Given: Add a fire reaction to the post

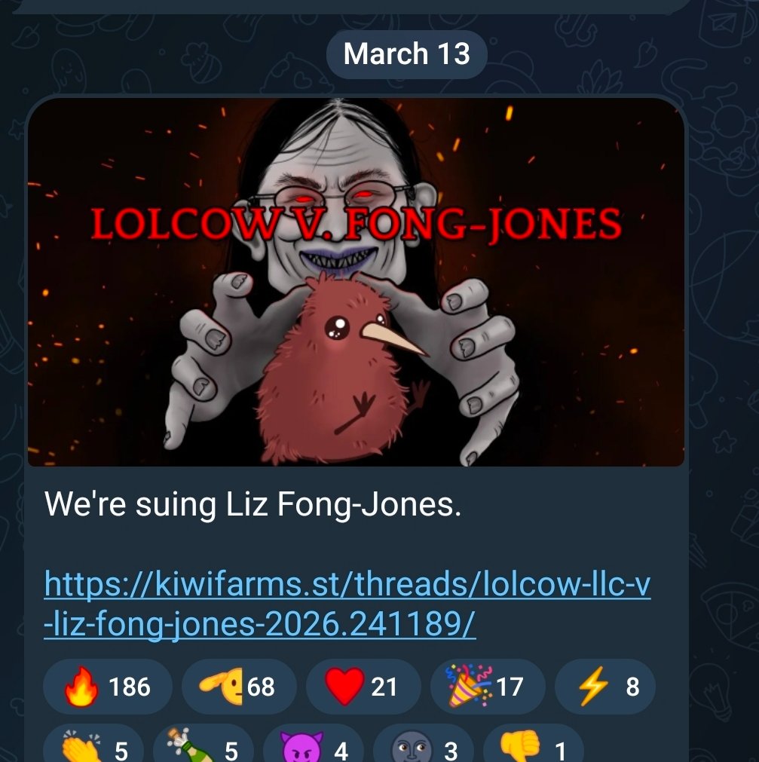Looking at the screenshot, I should click(107, 686).
